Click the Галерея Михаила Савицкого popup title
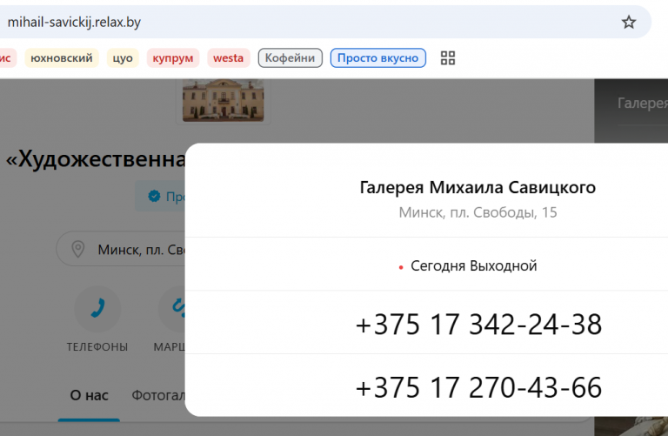This screenshot has height=436, width=668. coord(478,187)
